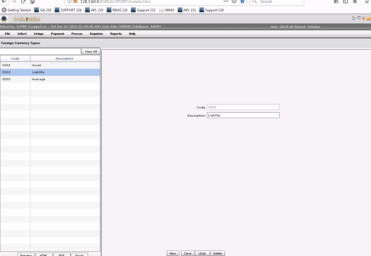The height and width of the screenshot is (256, 371).
Task: Open the sidebars panel icon
Action: click(345, 2)
